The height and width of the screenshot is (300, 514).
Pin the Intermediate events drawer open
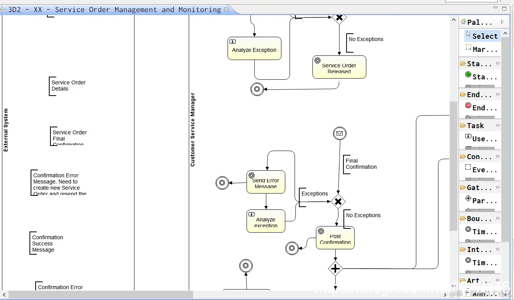point(498,249)
